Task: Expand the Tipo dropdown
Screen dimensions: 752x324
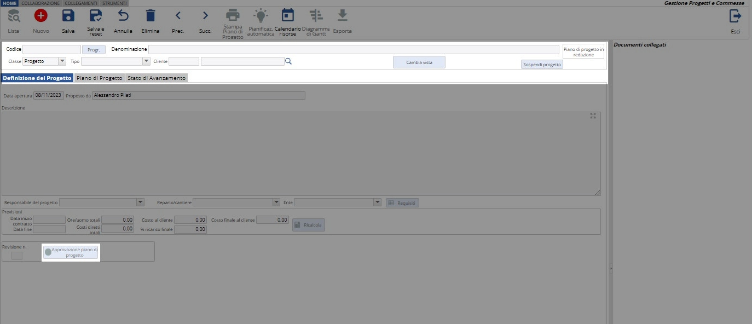Action: click(146, 61)
